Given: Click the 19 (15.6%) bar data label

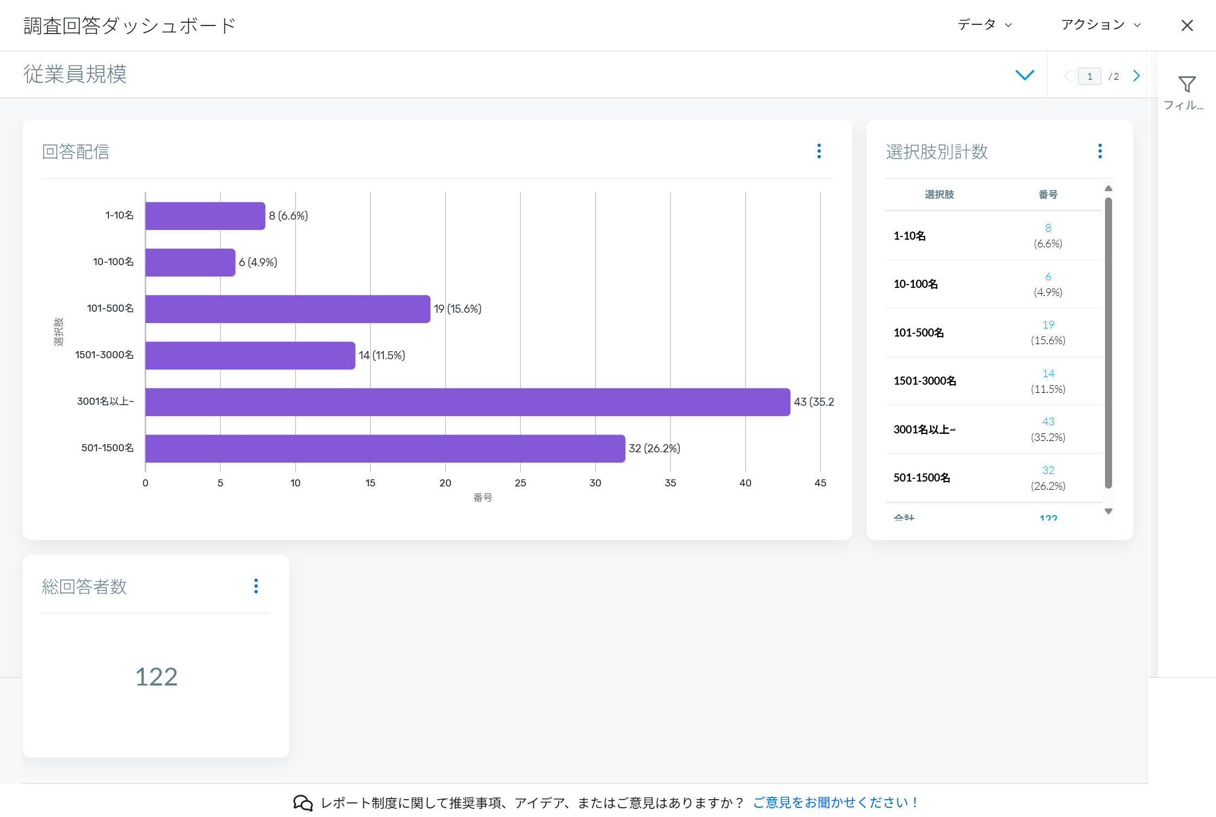Looking at the screenshot, I should coord(457,309).
